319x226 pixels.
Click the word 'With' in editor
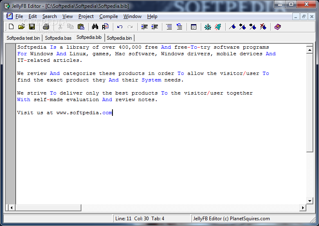(24, 99)
